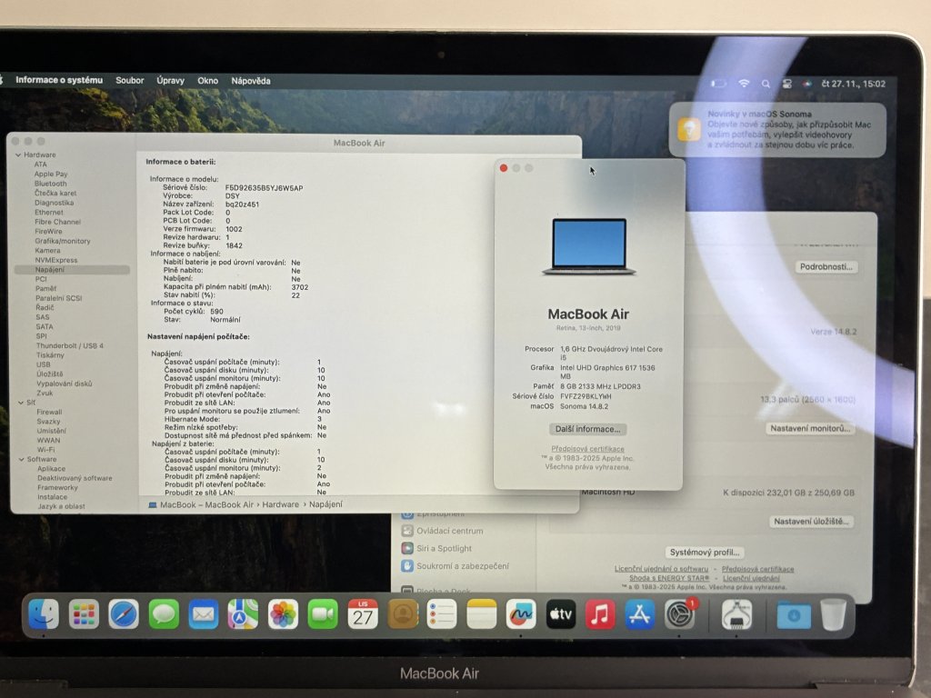Click the macOS Sonoma news notification

[x=777, y=129]
